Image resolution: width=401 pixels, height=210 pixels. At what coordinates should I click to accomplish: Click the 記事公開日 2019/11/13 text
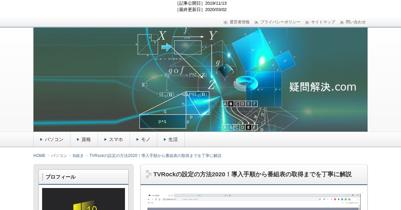pos(202,3)
